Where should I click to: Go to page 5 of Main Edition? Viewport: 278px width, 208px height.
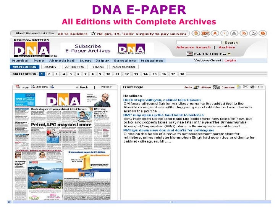(x=71, y=74)
